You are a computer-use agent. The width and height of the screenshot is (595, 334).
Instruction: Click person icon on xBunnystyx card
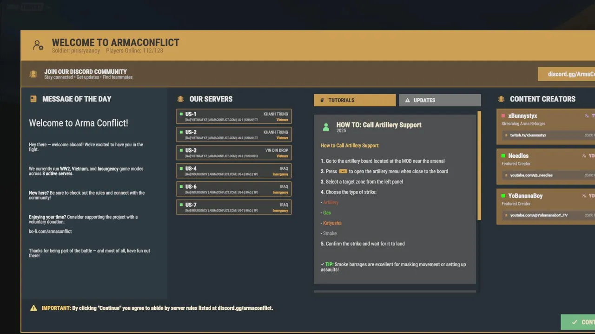(x=587, y=116)
